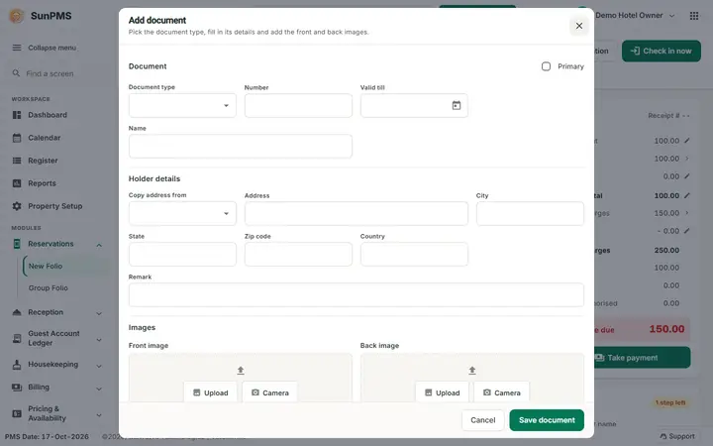
Task: Click into the Name field
Action: [240, 146]
